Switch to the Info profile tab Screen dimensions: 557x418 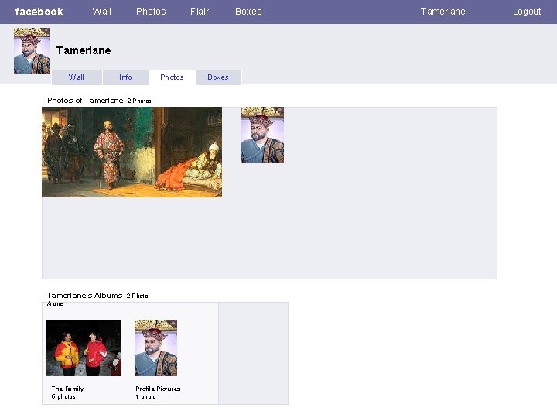click(125, 77)
